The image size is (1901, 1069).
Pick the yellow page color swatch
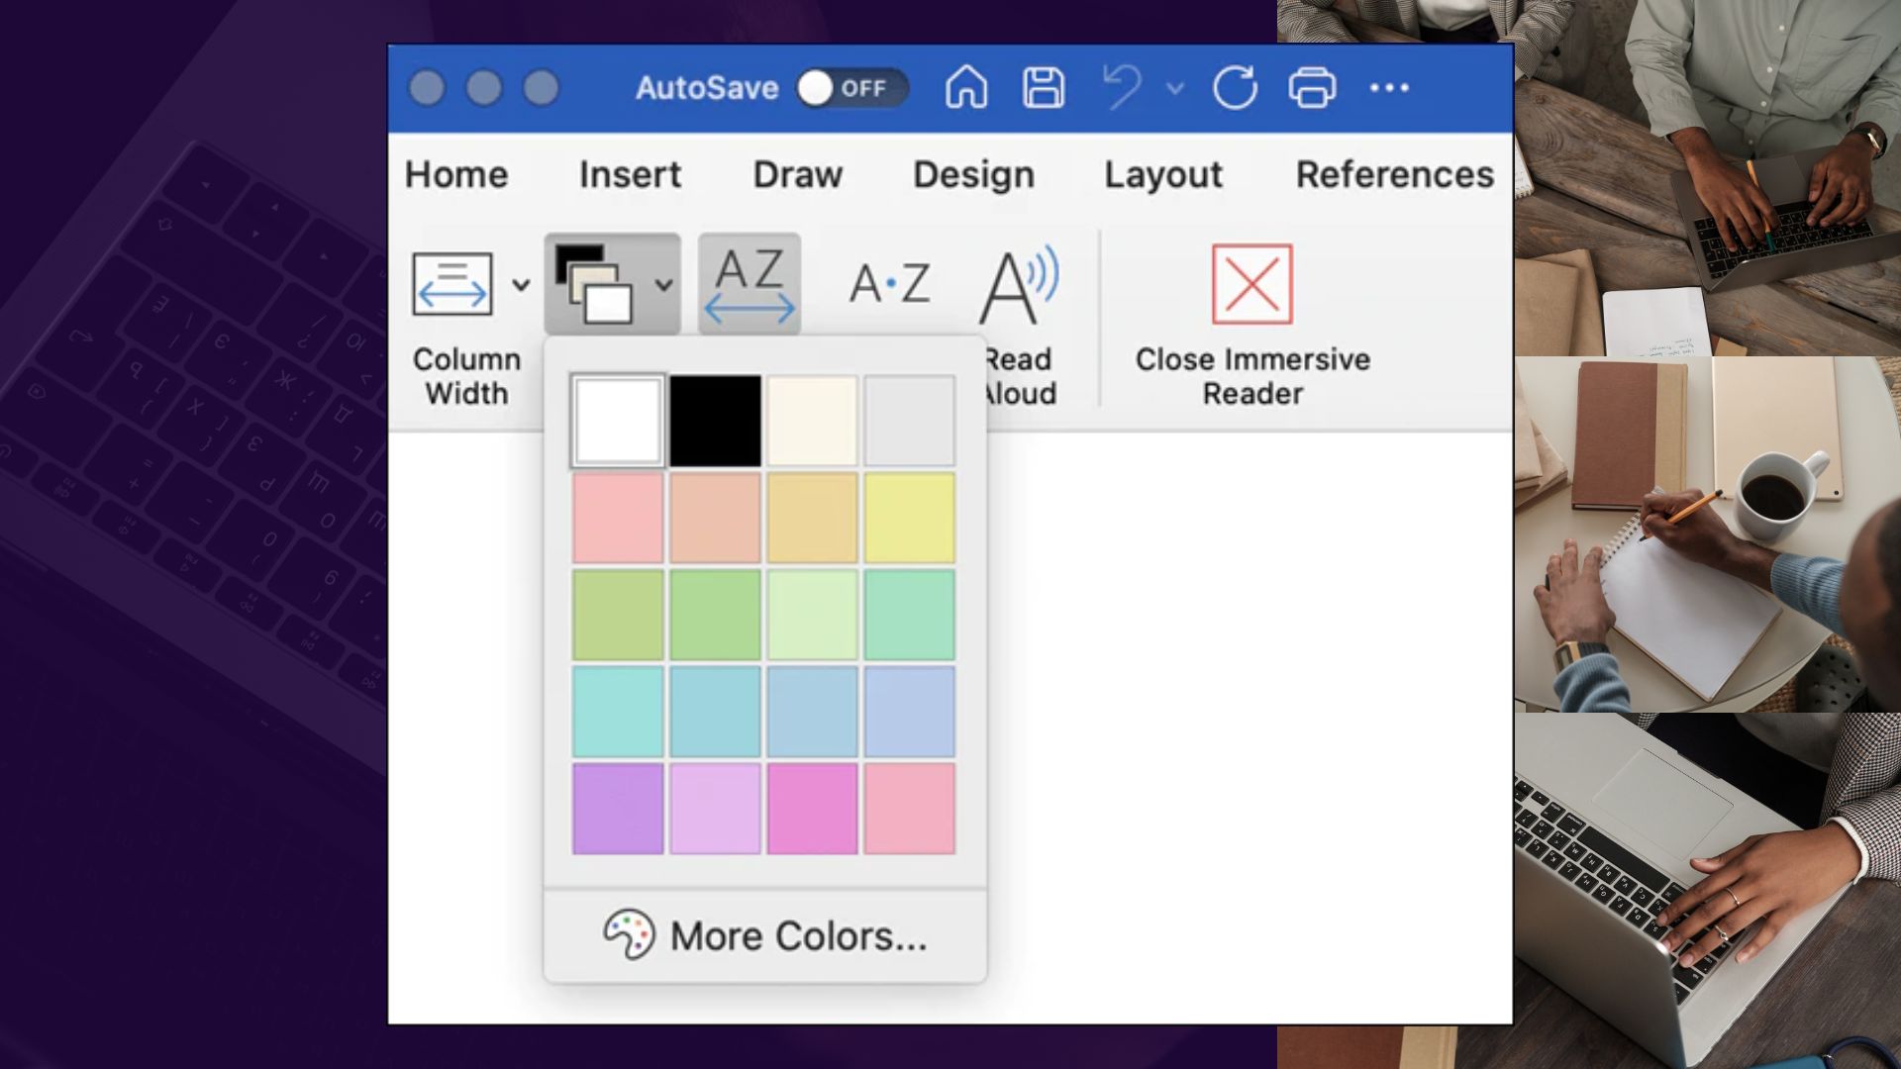click(909, 518)
